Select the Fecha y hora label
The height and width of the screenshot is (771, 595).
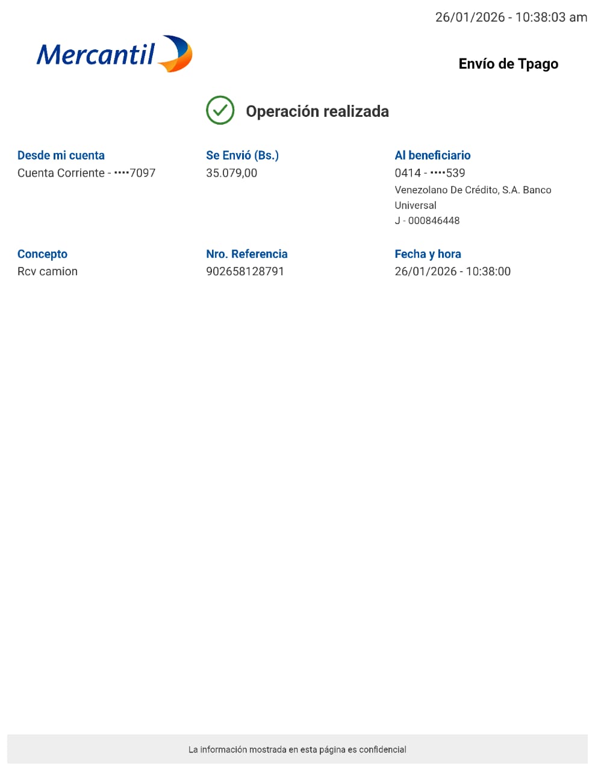428,254
